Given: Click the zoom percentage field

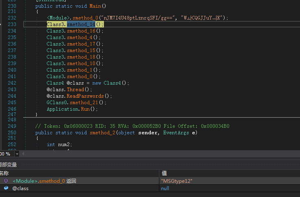Looking at the screenshot, I should click(7, 154).
